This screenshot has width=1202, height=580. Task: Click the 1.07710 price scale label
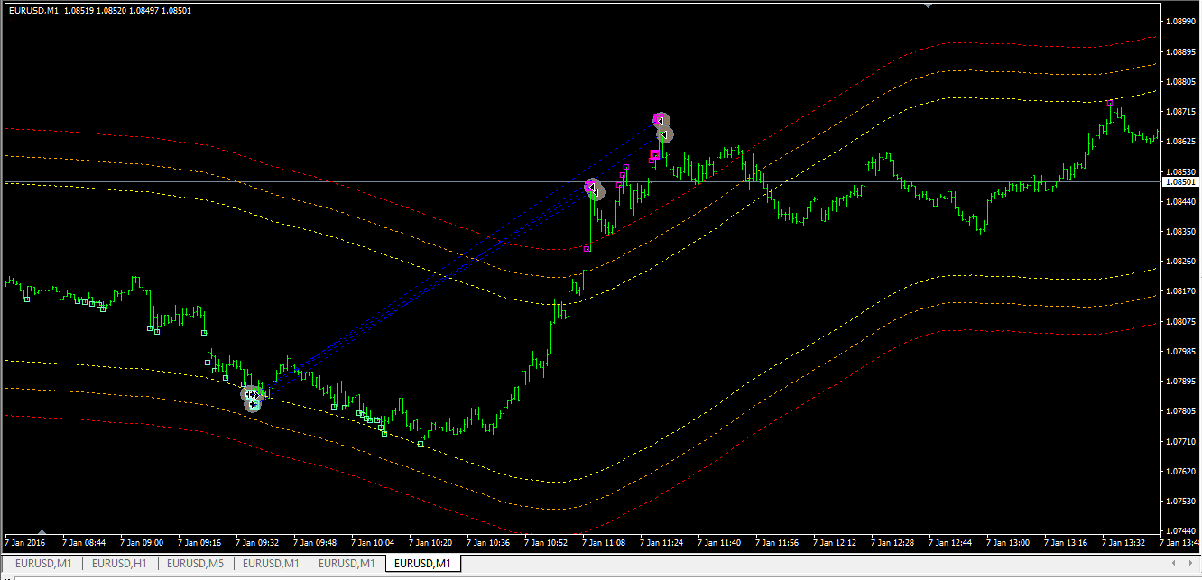[x=1180, y=441]
